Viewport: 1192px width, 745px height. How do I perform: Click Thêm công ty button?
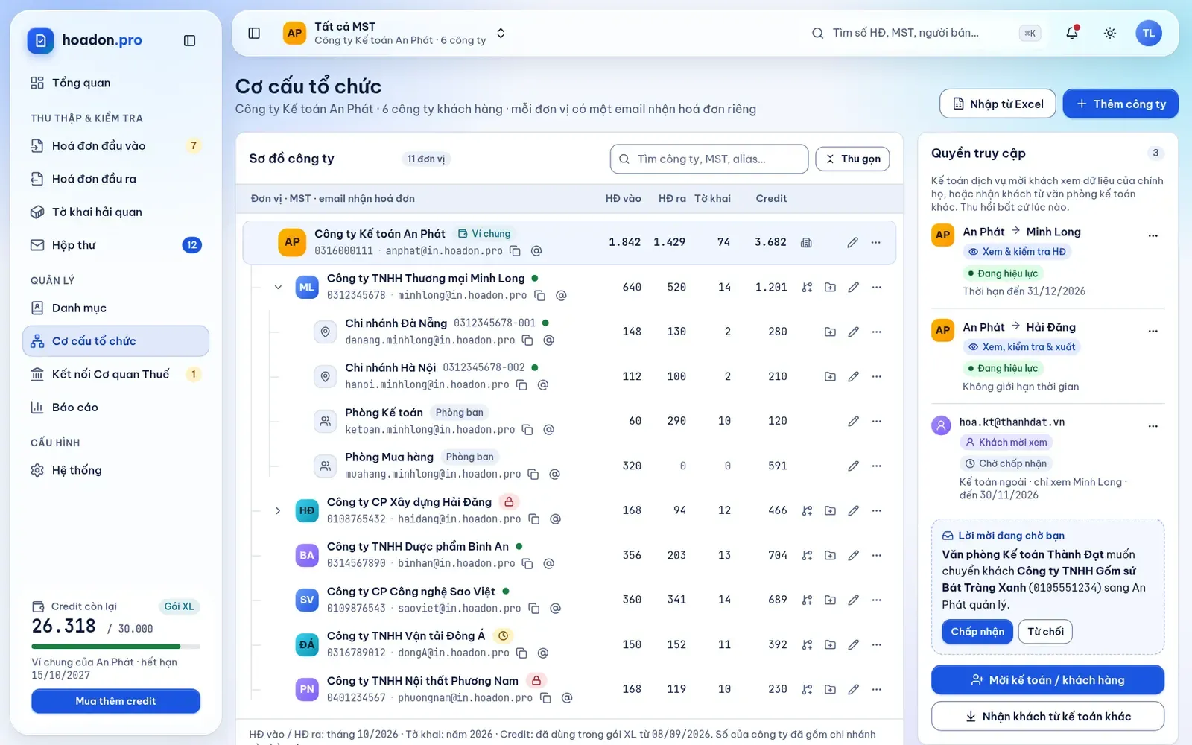click(1120, 104)
